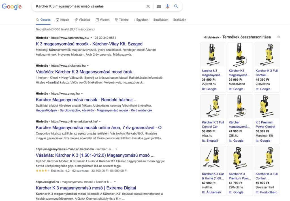This screenshot has height=201, width=290.
Task: Click the info icon next to Termékek összehasonlítása
Action: click(279, 37)
